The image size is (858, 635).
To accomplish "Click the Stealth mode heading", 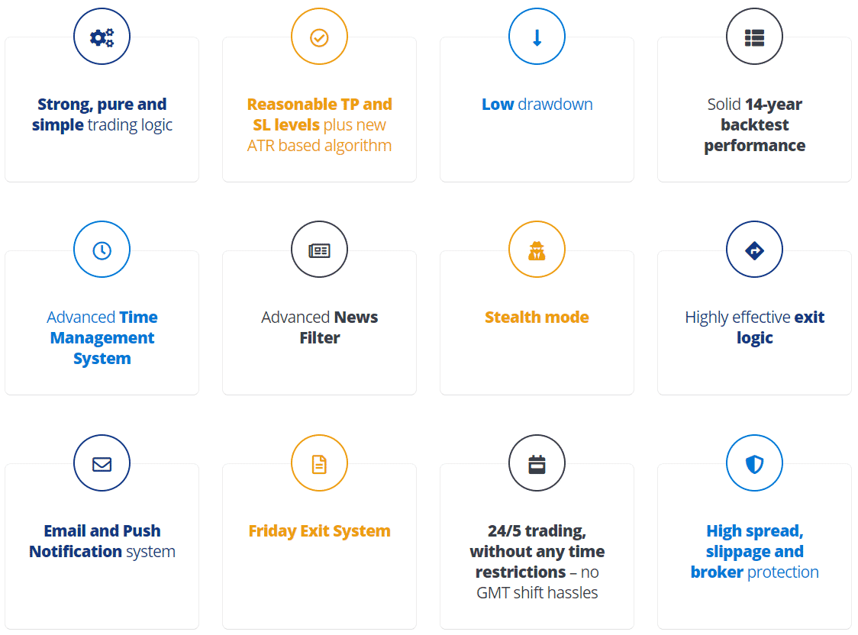I will click(x=537, y=317).
